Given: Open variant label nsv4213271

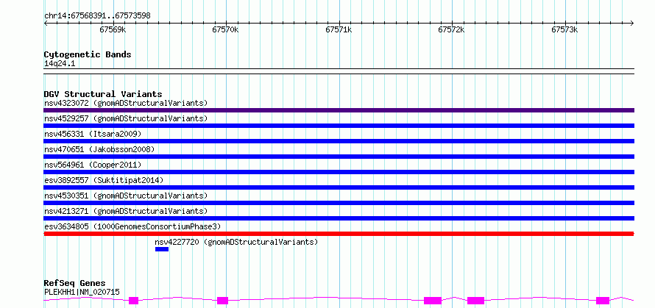Looking at the screenshot, I should click(126, 211).
